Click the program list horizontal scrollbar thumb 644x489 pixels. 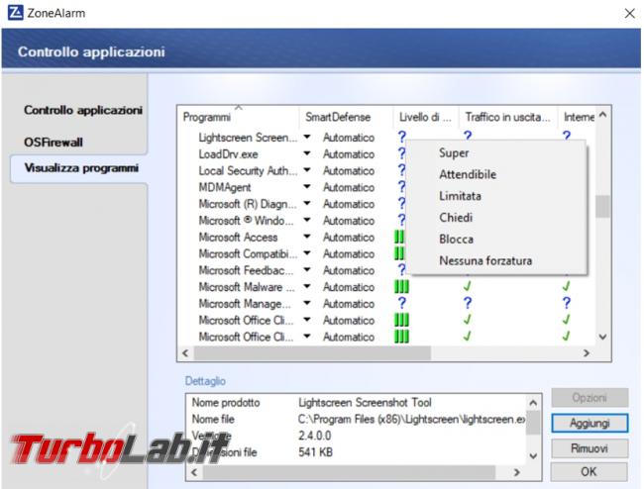[x=312, y=352]
